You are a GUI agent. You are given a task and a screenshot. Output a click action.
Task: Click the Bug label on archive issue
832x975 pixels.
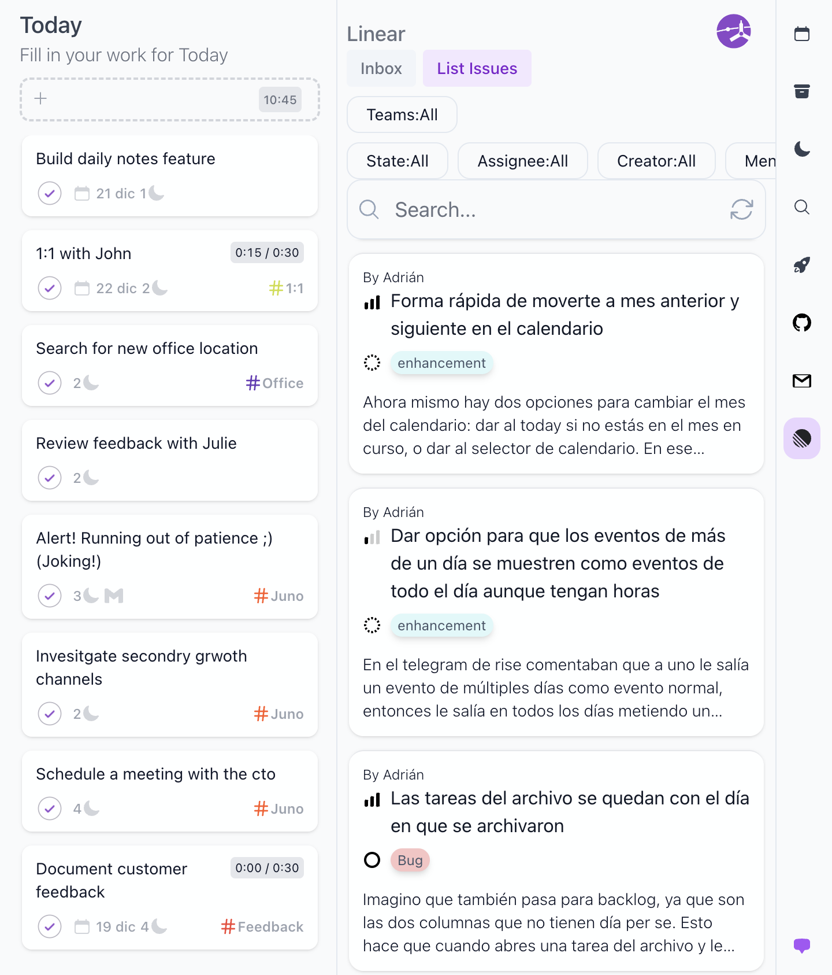tap(410, 860)
